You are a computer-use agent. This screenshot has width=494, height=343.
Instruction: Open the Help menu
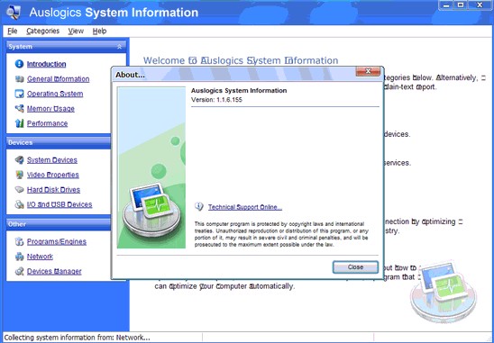coord(99,31)
